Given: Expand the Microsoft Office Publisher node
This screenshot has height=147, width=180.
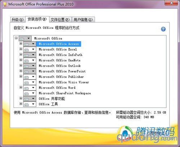Looking at the screenshot, I should 21,76.
